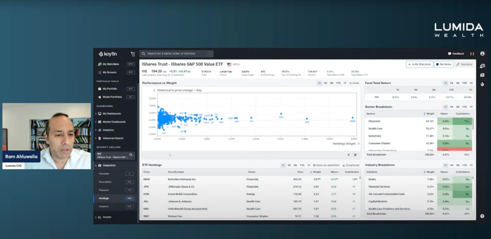Click the search magnifier icon in top bar
Screen dimensions: 491x239
tap(143, 54)
